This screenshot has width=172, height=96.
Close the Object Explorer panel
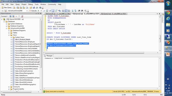(x=40, y=14)
